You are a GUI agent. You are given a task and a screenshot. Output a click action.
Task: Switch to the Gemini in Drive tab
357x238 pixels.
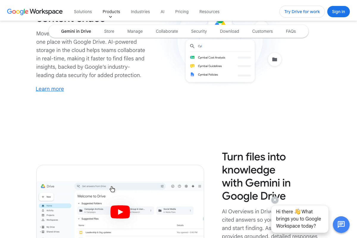pyautogui.click(x=76, y=31)
